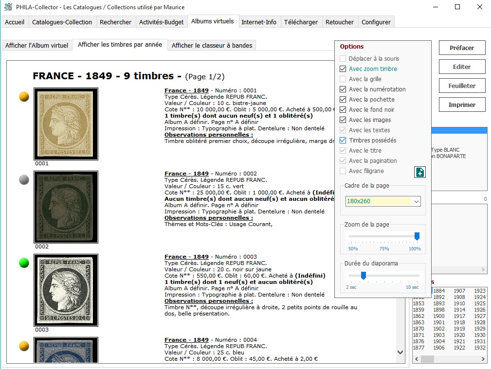The height and width of the screenshot is (369, 491).
Task: Switch to Catalogues-Collection tab
Action: click(x=62, y=22)
